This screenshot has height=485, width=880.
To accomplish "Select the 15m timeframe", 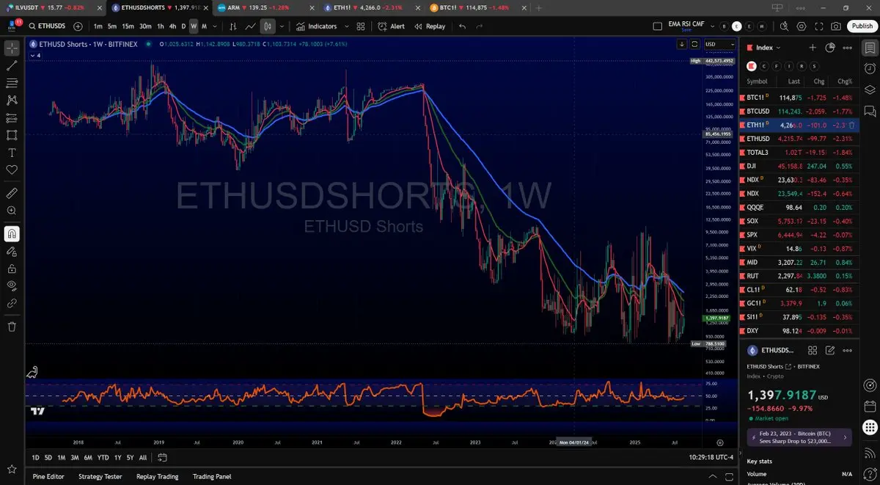I will (128, 26).
